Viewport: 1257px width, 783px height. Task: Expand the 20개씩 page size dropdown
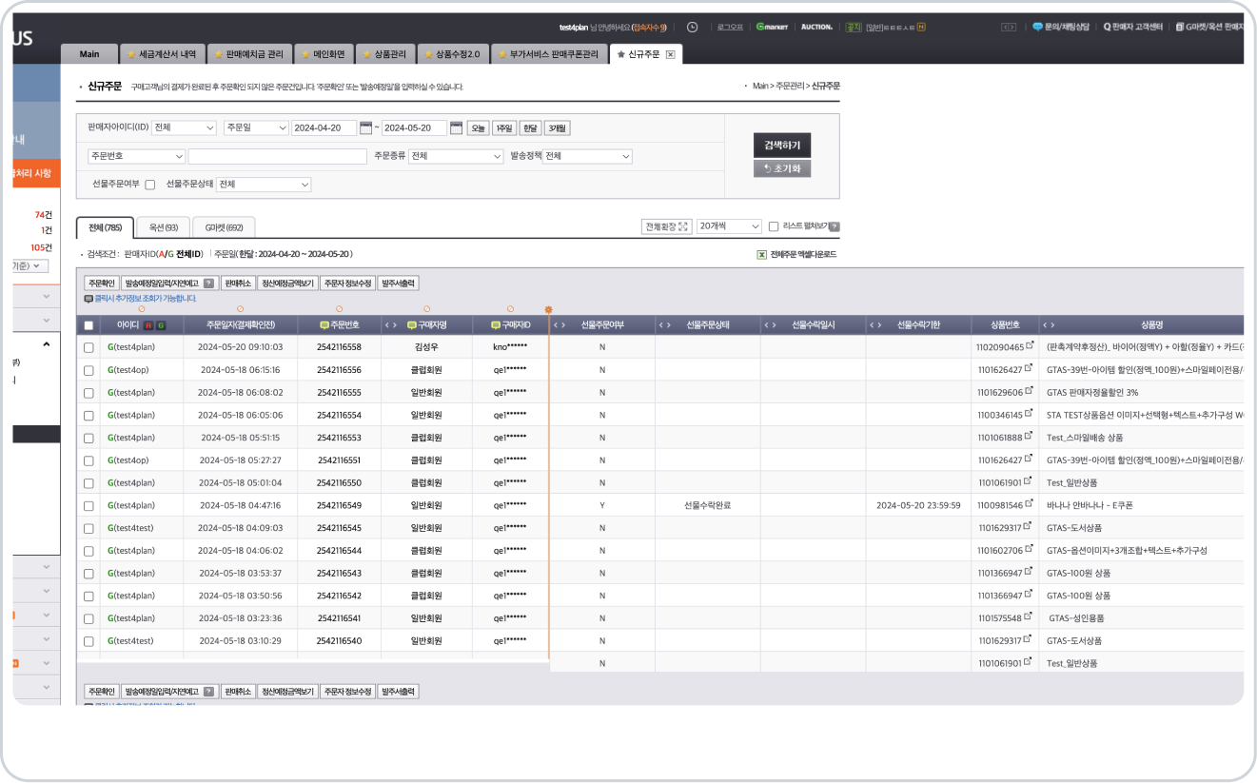729,226
